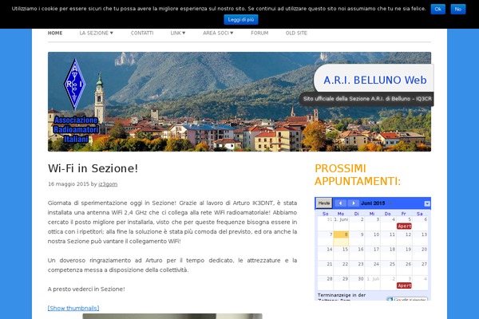
Task: Click the A.R.I. diamond logo in banner
Action: pos(74,85)
